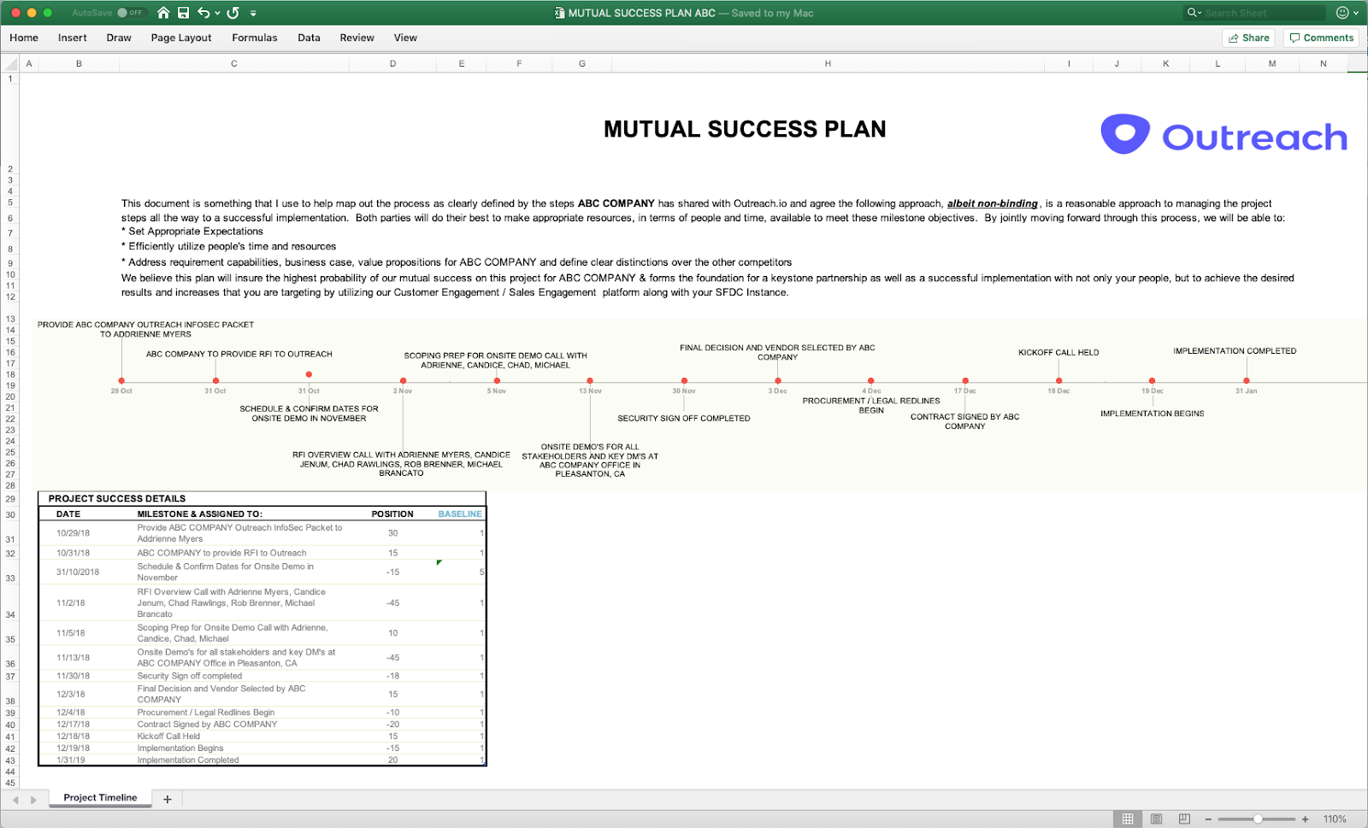Image resolution: width=1368 pixels, height=828 pixels.
Task: Open the smiley feedback dropdown
Action: click(1347, 13)
